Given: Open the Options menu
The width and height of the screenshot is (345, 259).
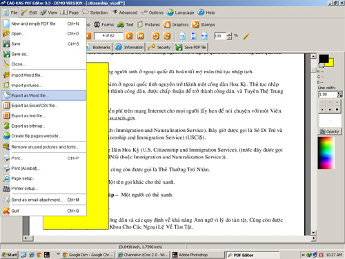Looking at the screenshot, I should click(152, 12).
